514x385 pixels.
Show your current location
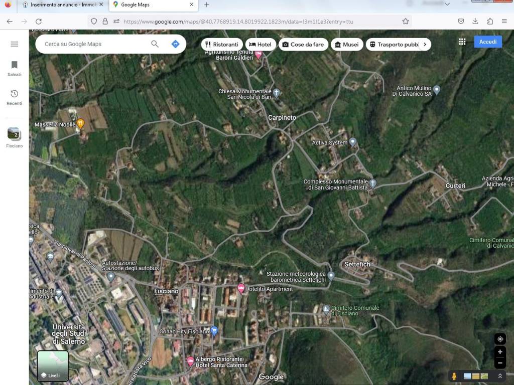click(500, 339)
